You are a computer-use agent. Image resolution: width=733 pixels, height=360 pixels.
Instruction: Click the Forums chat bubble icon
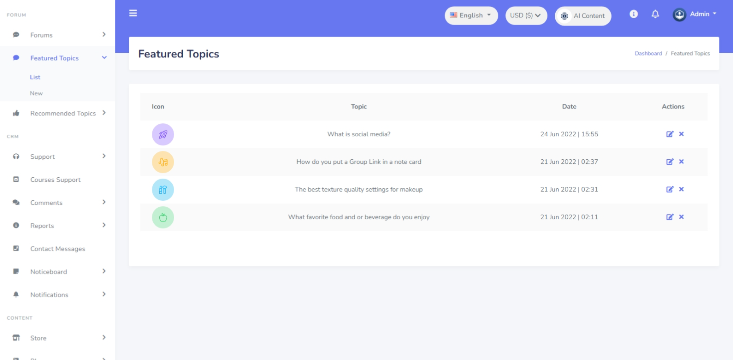tap(16, 35)
